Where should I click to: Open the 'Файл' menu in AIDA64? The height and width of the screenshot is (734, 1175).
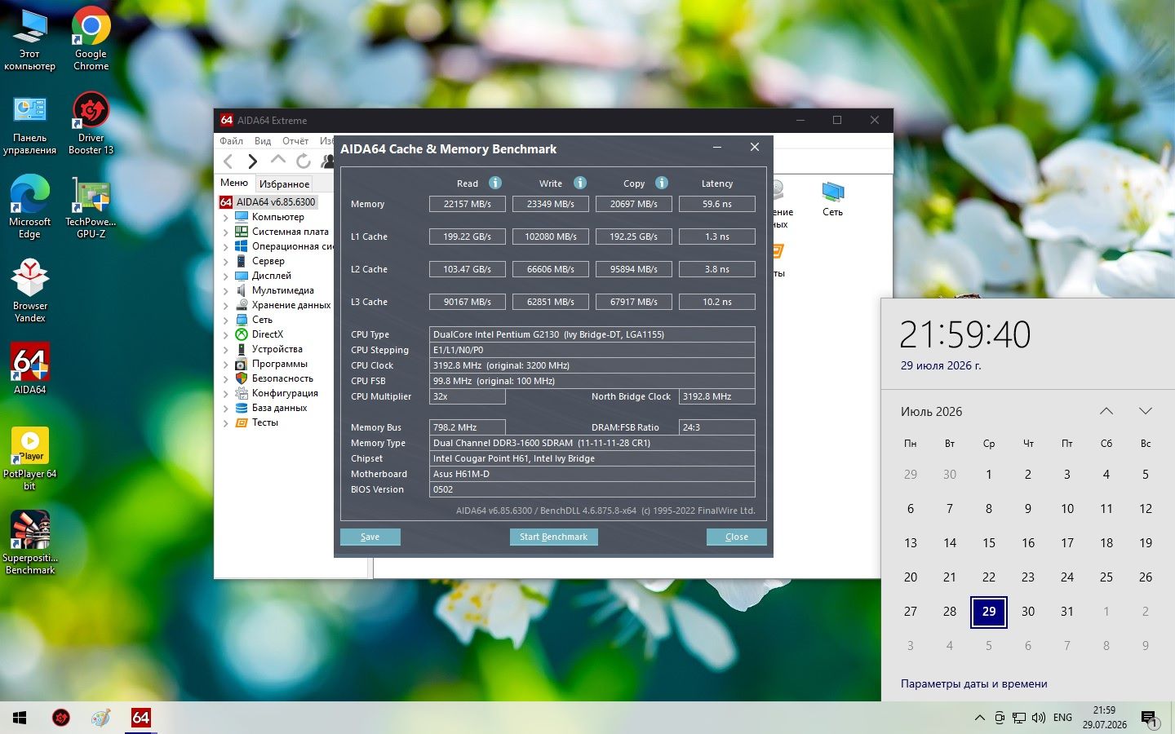pos(231,141)
